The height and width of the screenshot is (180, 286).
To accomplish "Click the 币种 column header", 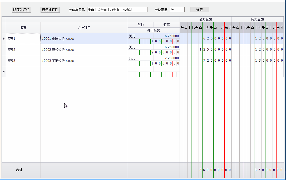I will [141, 25].
